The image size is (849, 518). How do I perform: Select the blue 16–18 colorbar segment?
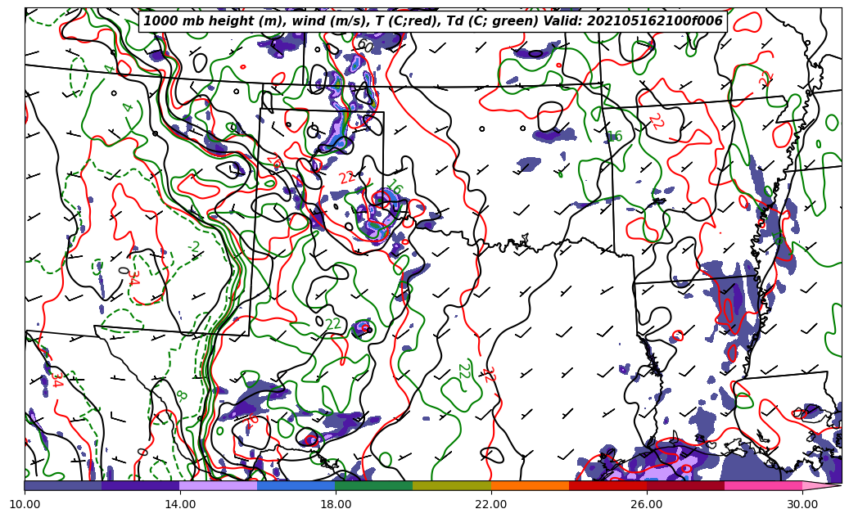[296, 485]
